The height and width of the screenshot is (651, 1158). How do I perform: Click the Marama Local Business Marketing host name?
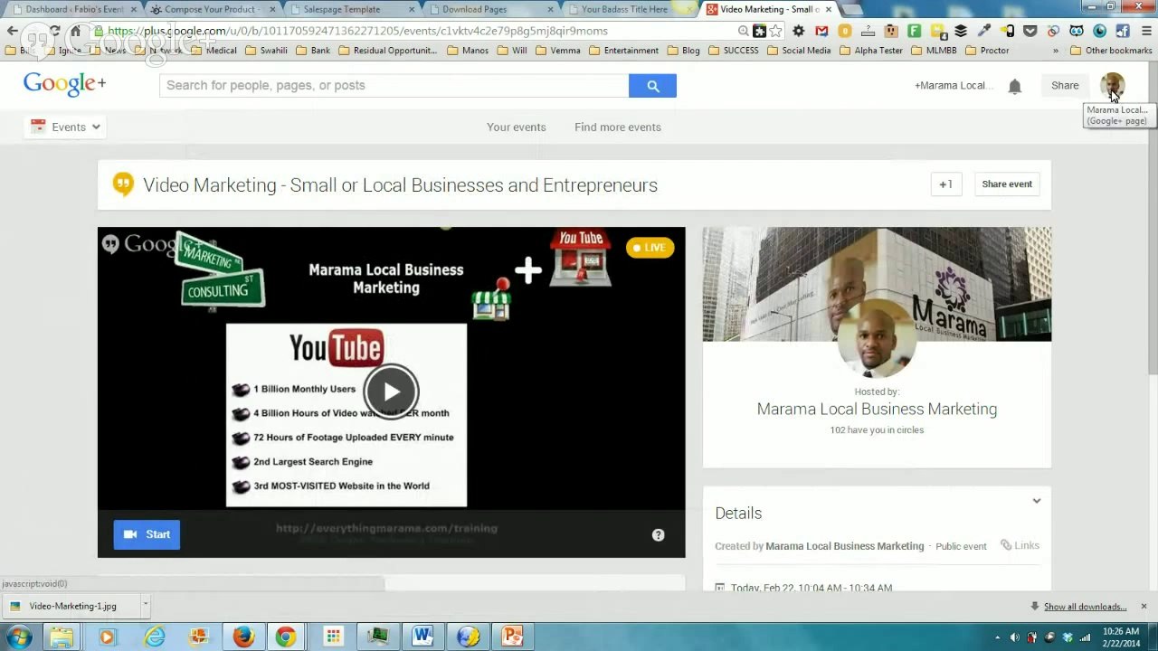877,409
